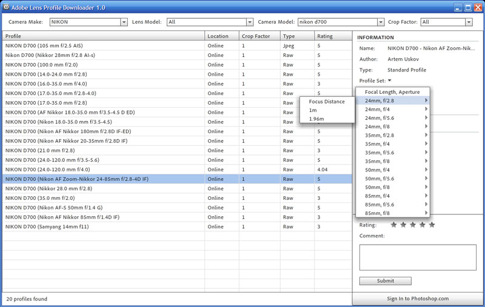Click the fifth rating star
Image resolution: width=485 pixels, height=307 pixels.
point(432,225)
